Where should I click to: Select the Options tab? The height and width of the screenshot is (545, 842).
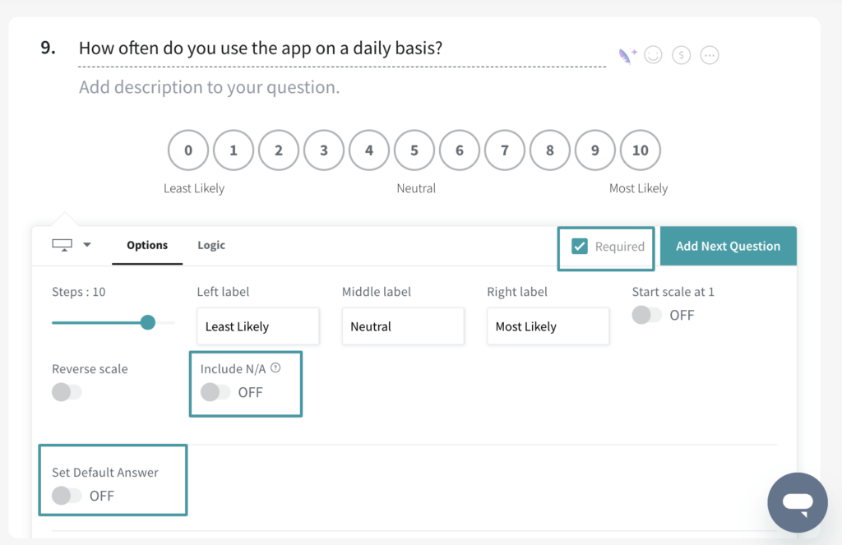(147, 245)
